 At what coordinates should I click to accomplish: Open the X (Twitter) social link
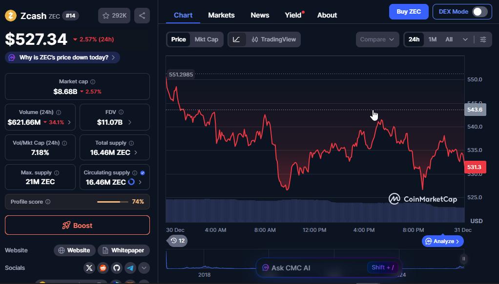click(x=89, y=267)
